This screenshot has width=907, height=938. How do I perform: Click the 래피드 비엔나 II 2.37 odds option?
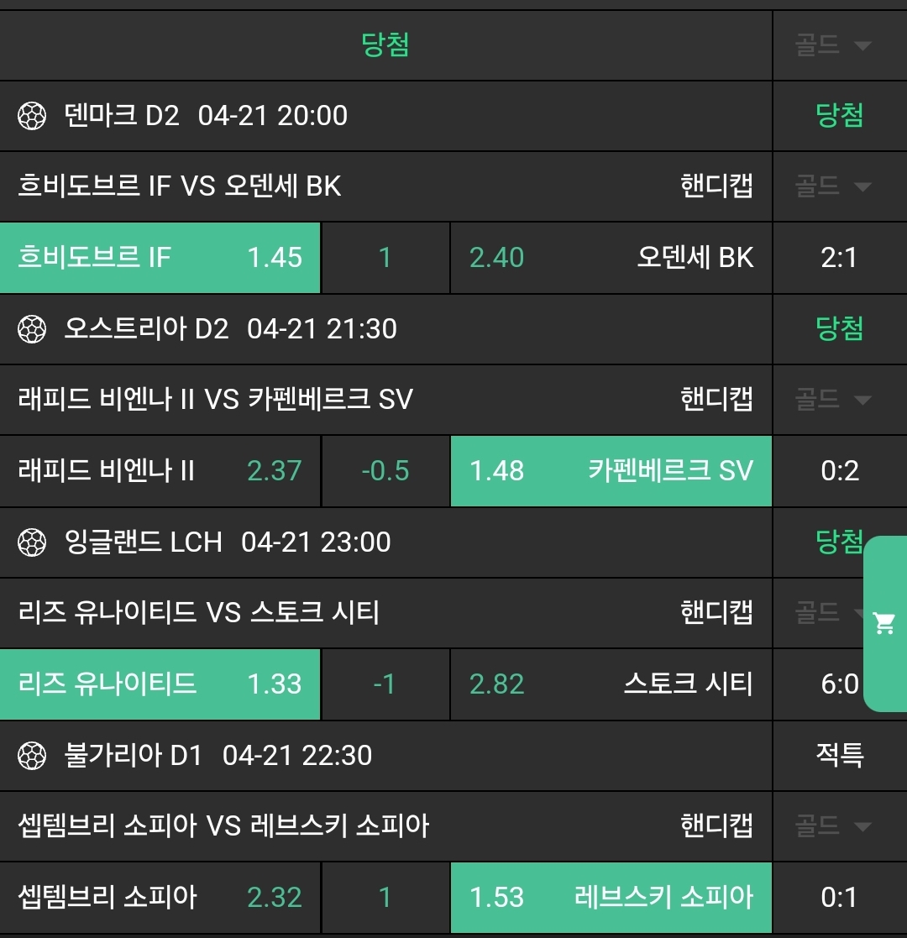coord(160,471)
